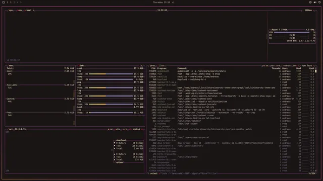Image resolution: width=323 pixels, height=181 pixels.
Task: Toggle the mem box label
Action: tap(11, 66)
